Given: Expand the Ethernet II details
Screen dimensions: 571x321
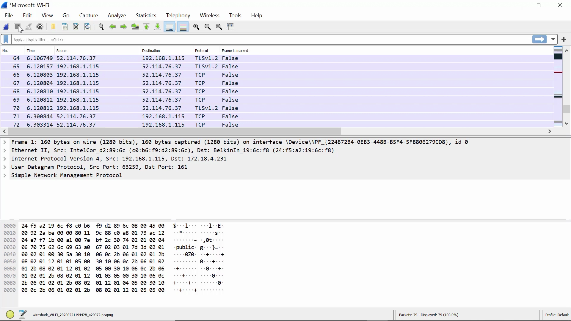Looking at the screenshot, I should point(5,150).
